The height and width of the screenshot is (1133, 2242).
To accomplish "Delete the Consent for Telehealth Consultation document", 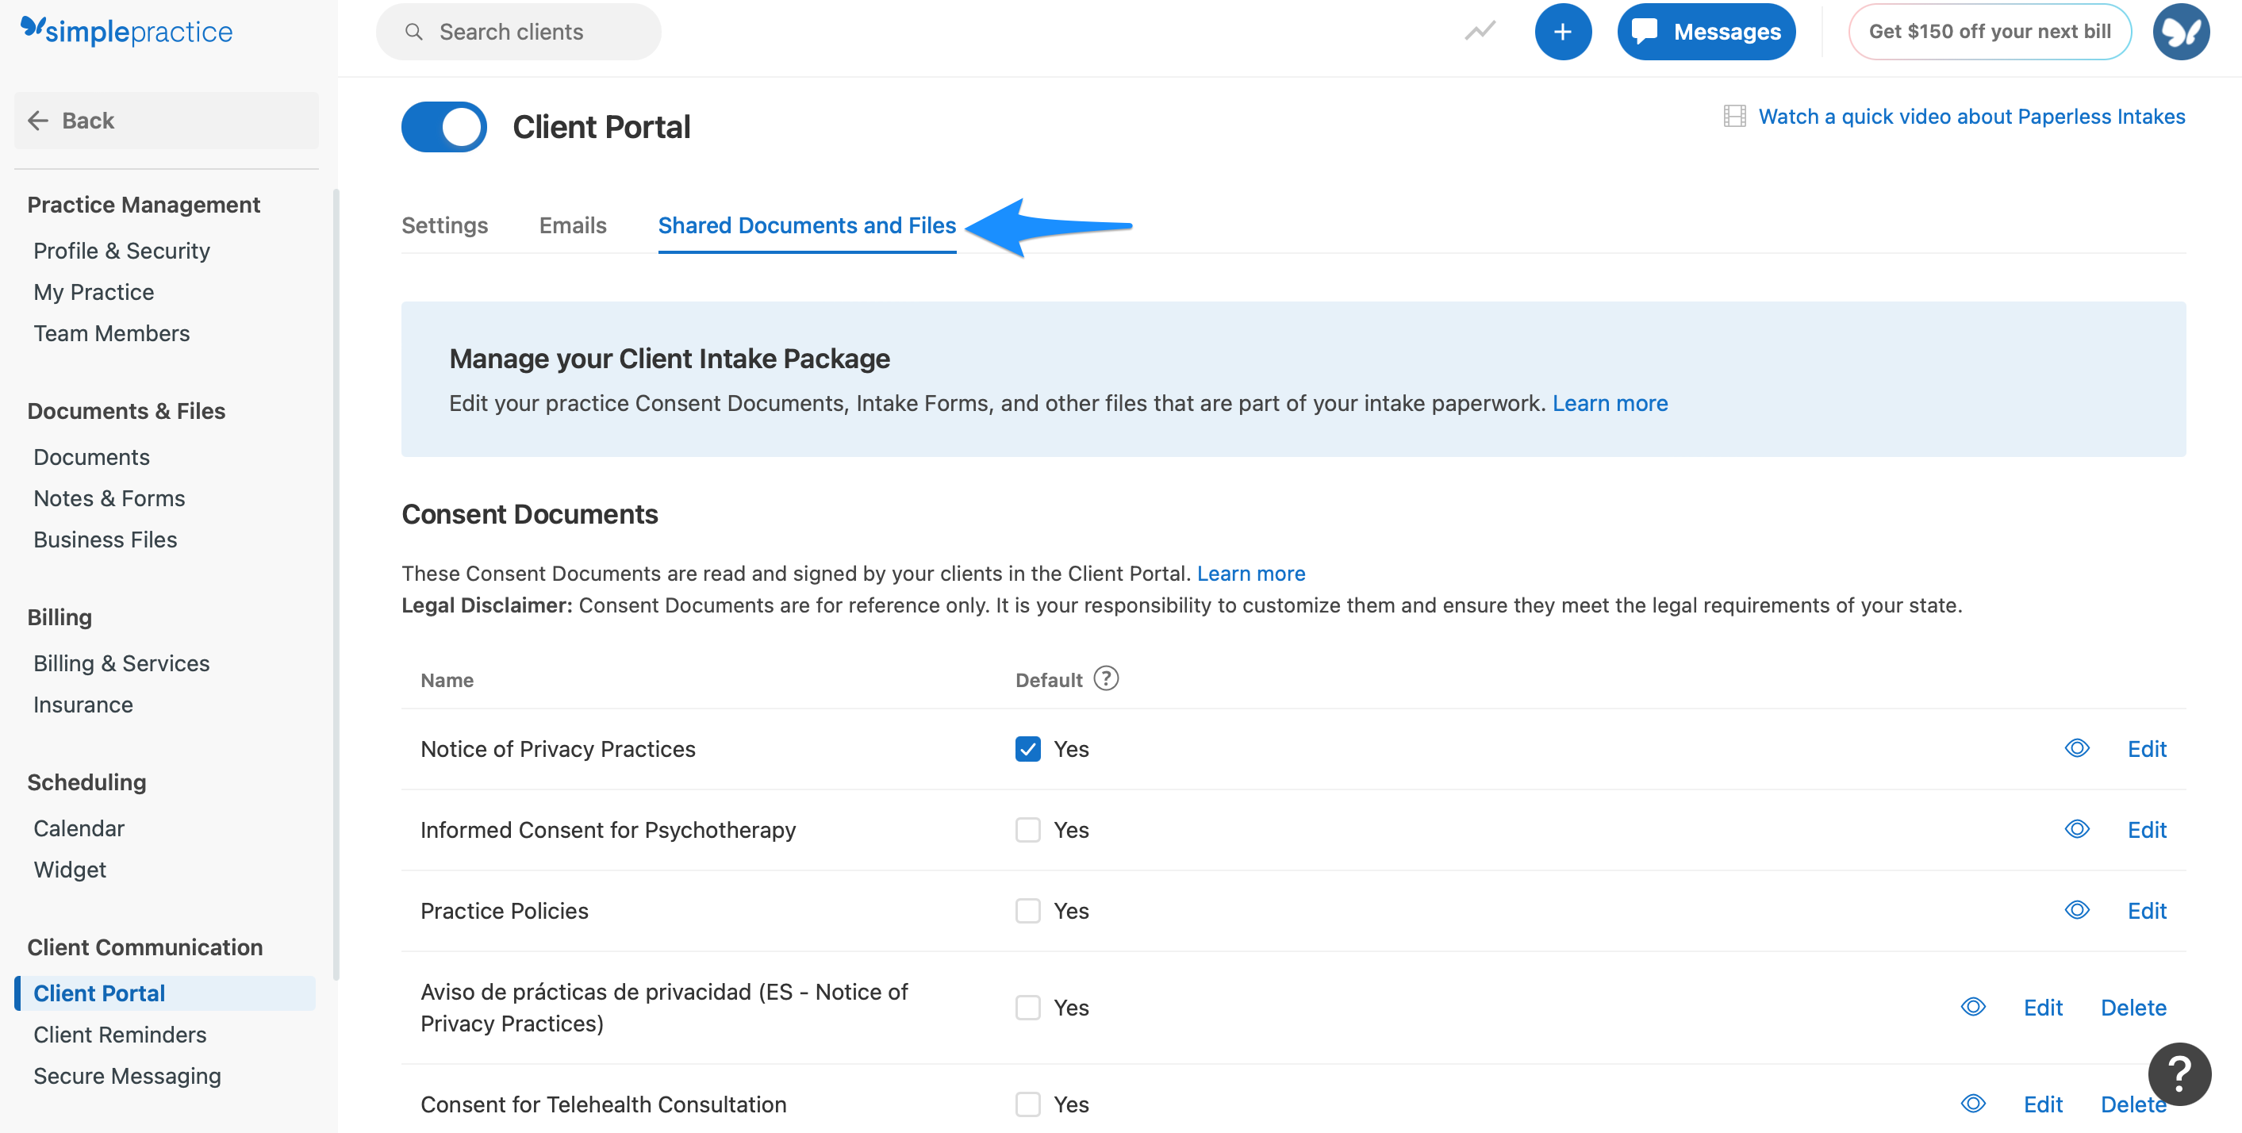I will coord(2133,1104).
